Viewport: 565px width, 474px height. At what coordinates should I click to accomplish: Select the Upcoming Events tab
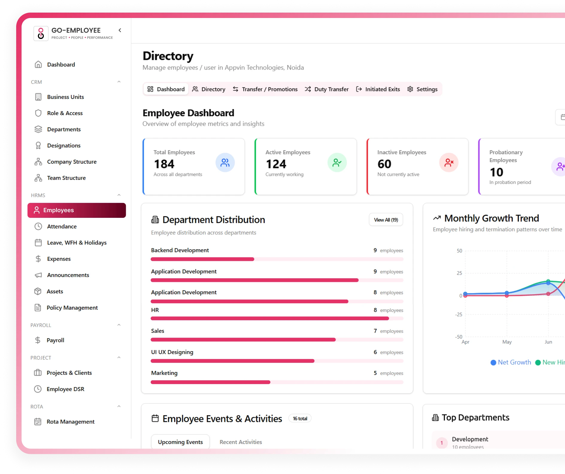[180, 442]
